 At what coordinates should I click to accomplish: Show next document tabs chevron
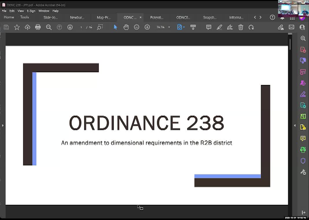pyautogui.click(x=260, y=17)
